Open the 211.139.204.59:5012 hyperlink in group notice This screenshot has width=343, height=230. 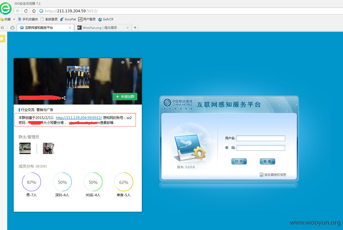click(x=79, y=118)
